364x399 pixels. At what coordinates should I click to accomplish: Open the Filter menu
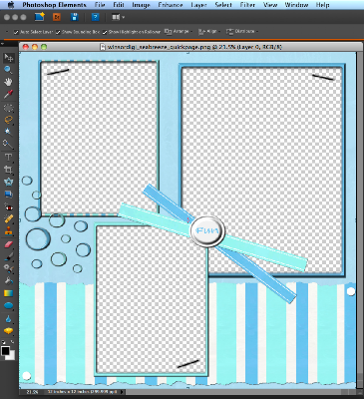point(247,5)
